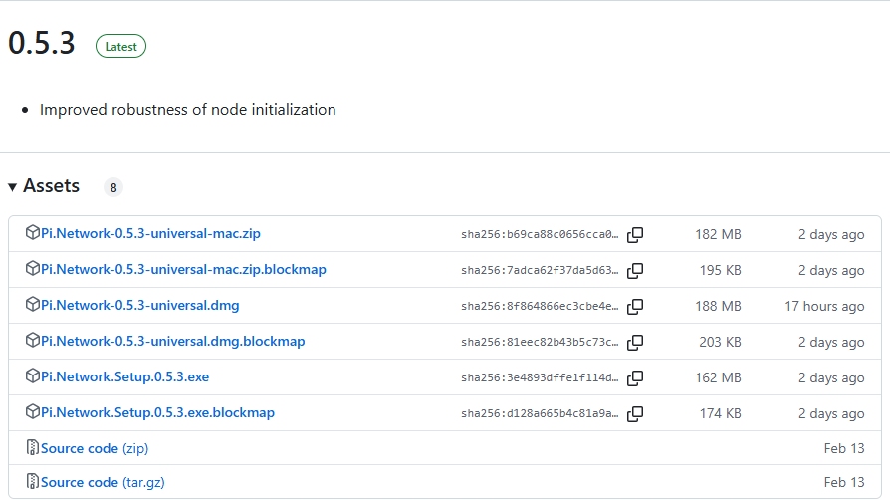Copy SHA256 hash for universal-mac.zip
Image resolution: width=890 pixels, height=500 pixels.
tap(635, 235)
